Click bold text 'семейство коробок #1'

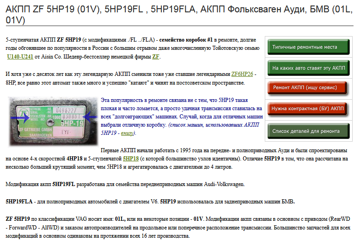(x=186, y=40)
